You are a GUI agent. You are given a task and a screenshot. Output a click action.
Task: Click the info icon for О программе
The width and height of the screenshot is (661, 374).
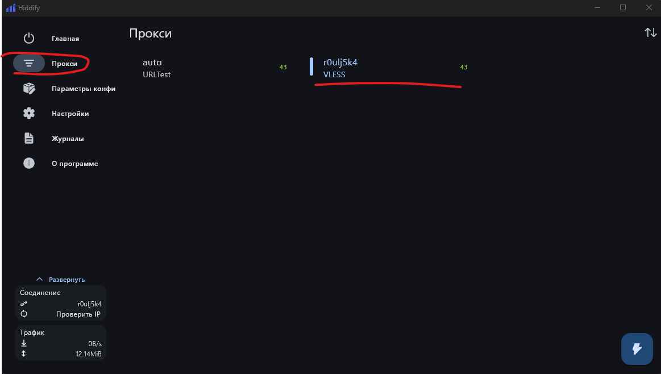28,163
